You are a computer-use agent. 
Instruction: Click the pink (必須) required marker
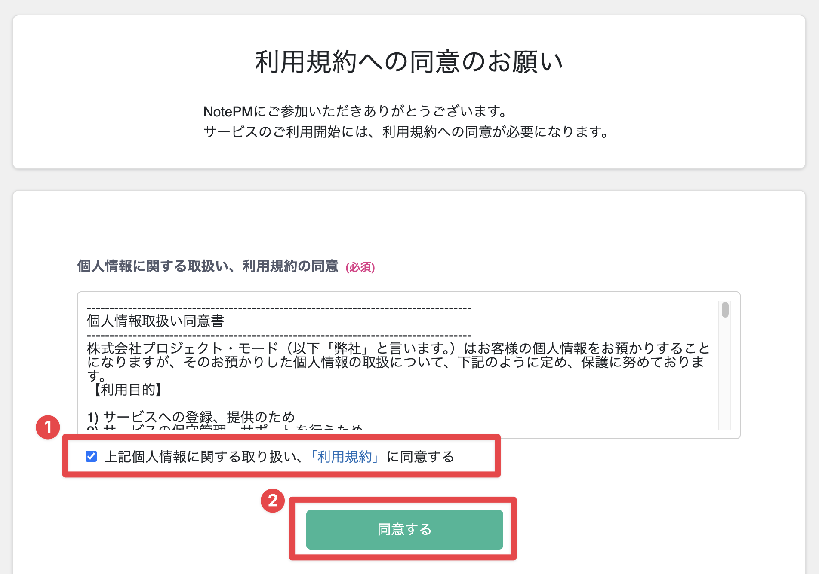(360, 267)
